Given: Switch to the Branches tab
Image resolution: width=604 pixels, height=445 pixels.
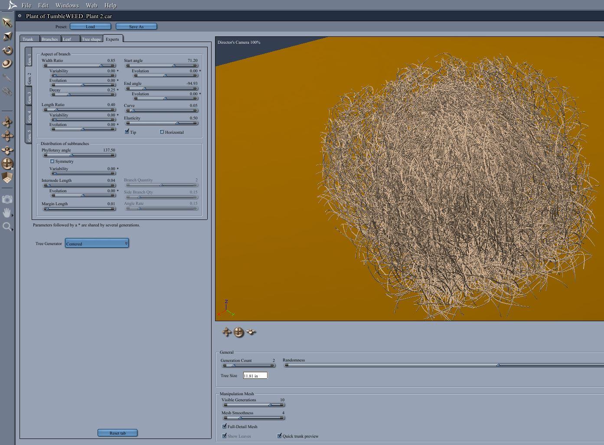Looking at the screenshot, I should pos(50,39).
